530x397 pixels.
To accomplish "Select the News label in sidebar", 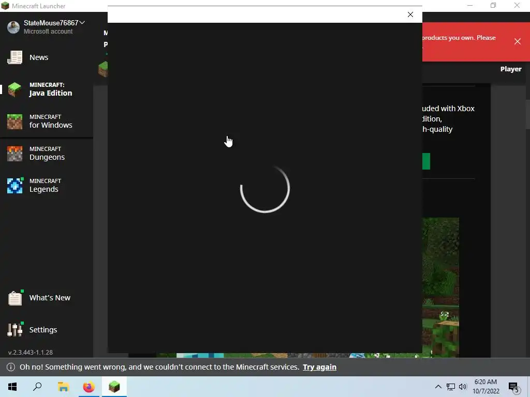I will point(39,57).
